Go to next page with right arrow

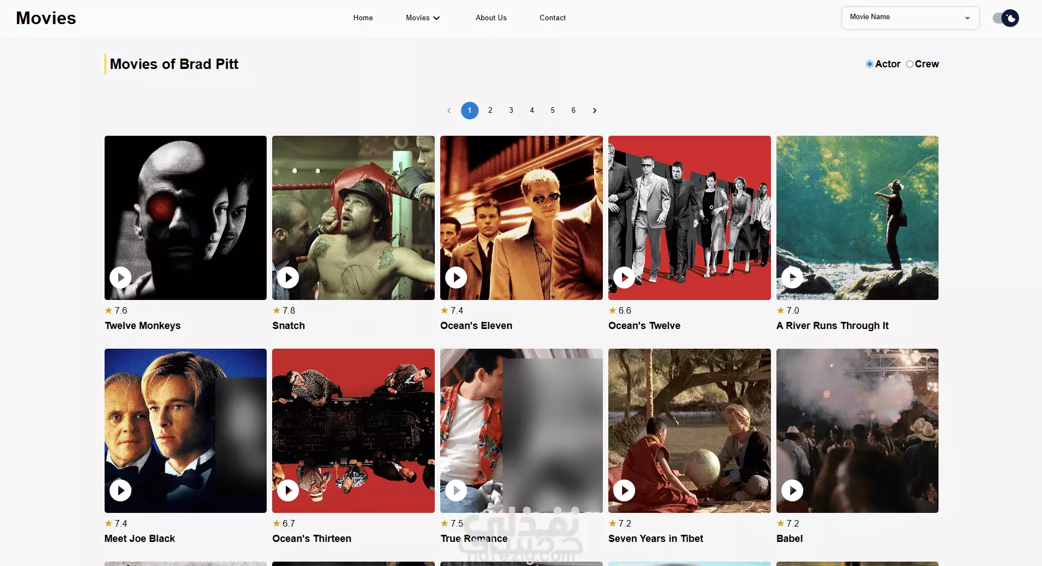(x=595, y=111)
